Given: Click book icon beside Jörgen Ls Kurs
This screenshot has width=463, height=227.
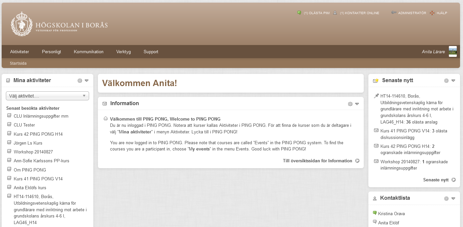Looking at the screenshot, I should point(9,143).
